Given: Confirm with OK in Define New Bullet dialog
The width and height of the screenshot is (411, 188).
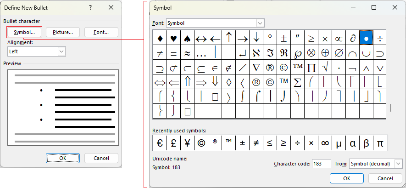Looking at the screenshot, I should 63,158.
